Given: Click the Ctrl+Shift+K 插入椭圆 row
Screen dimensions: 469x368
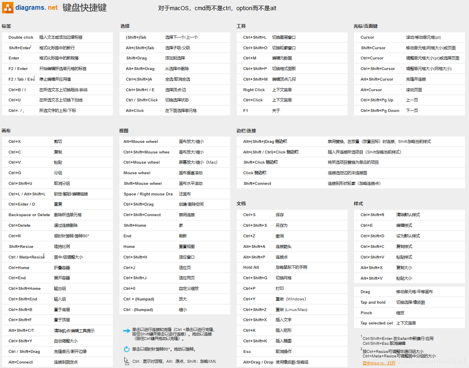Looking at the screenshot, I should point(292,341).
